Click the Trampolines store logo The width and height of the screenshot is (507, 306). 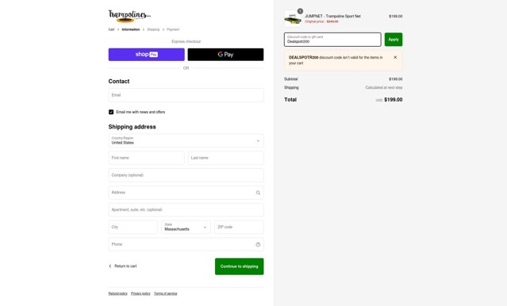click(129, 16)
